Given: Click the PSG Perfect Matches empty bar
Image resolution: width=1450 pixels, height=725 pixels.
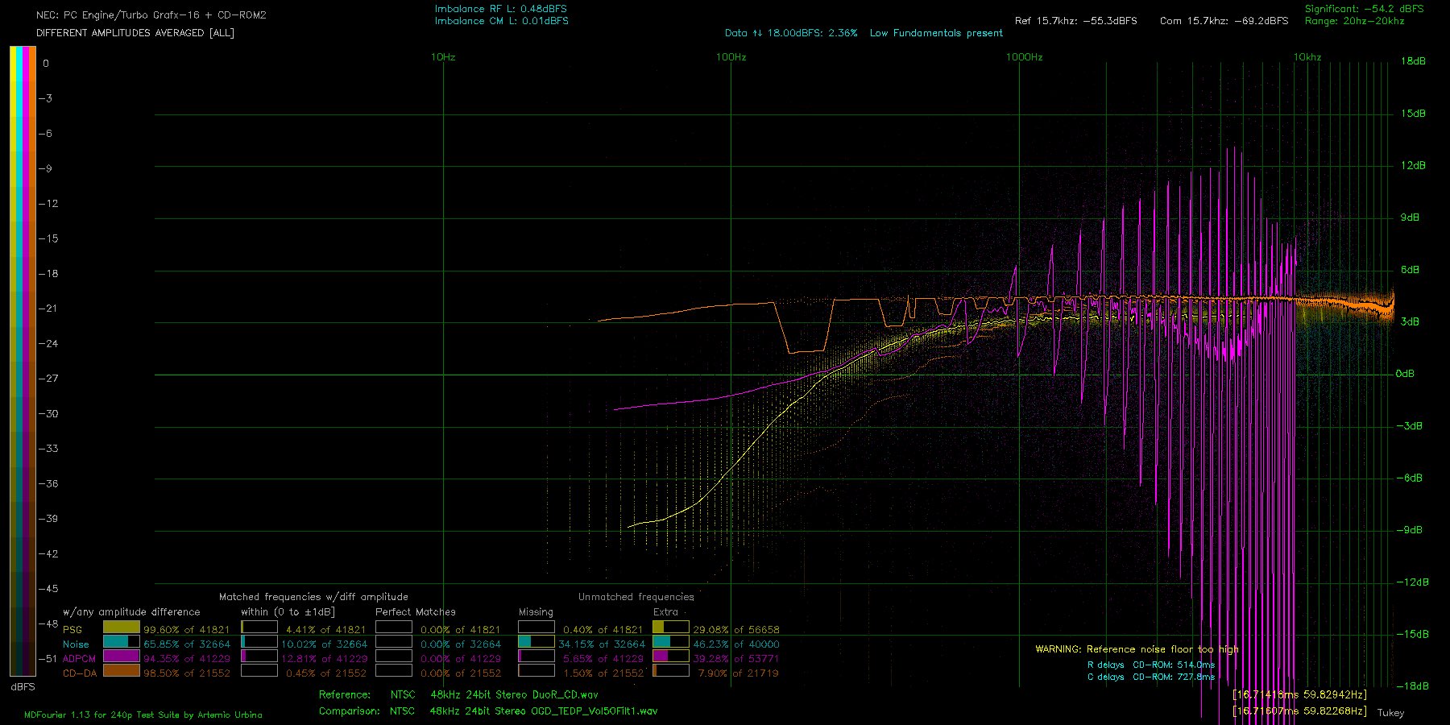Looking at the screenshot, I should pyautogui.click(x=394, y=627).
